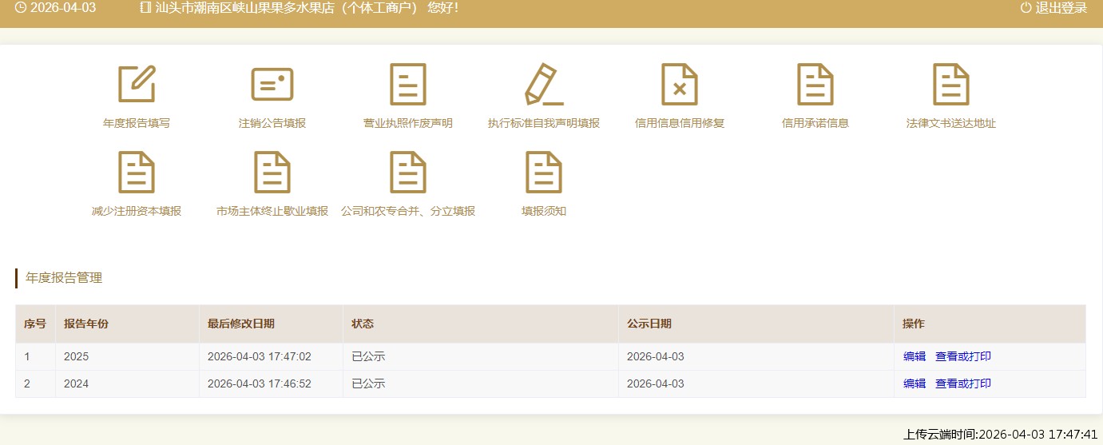The width and height of the screenshot is (1103, 445).
Task: View or print the 2025 report
Action: tap(963, 356)
